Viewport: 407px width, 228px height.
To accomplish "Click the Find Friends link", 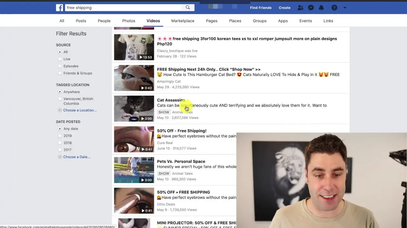I will 261,8.
